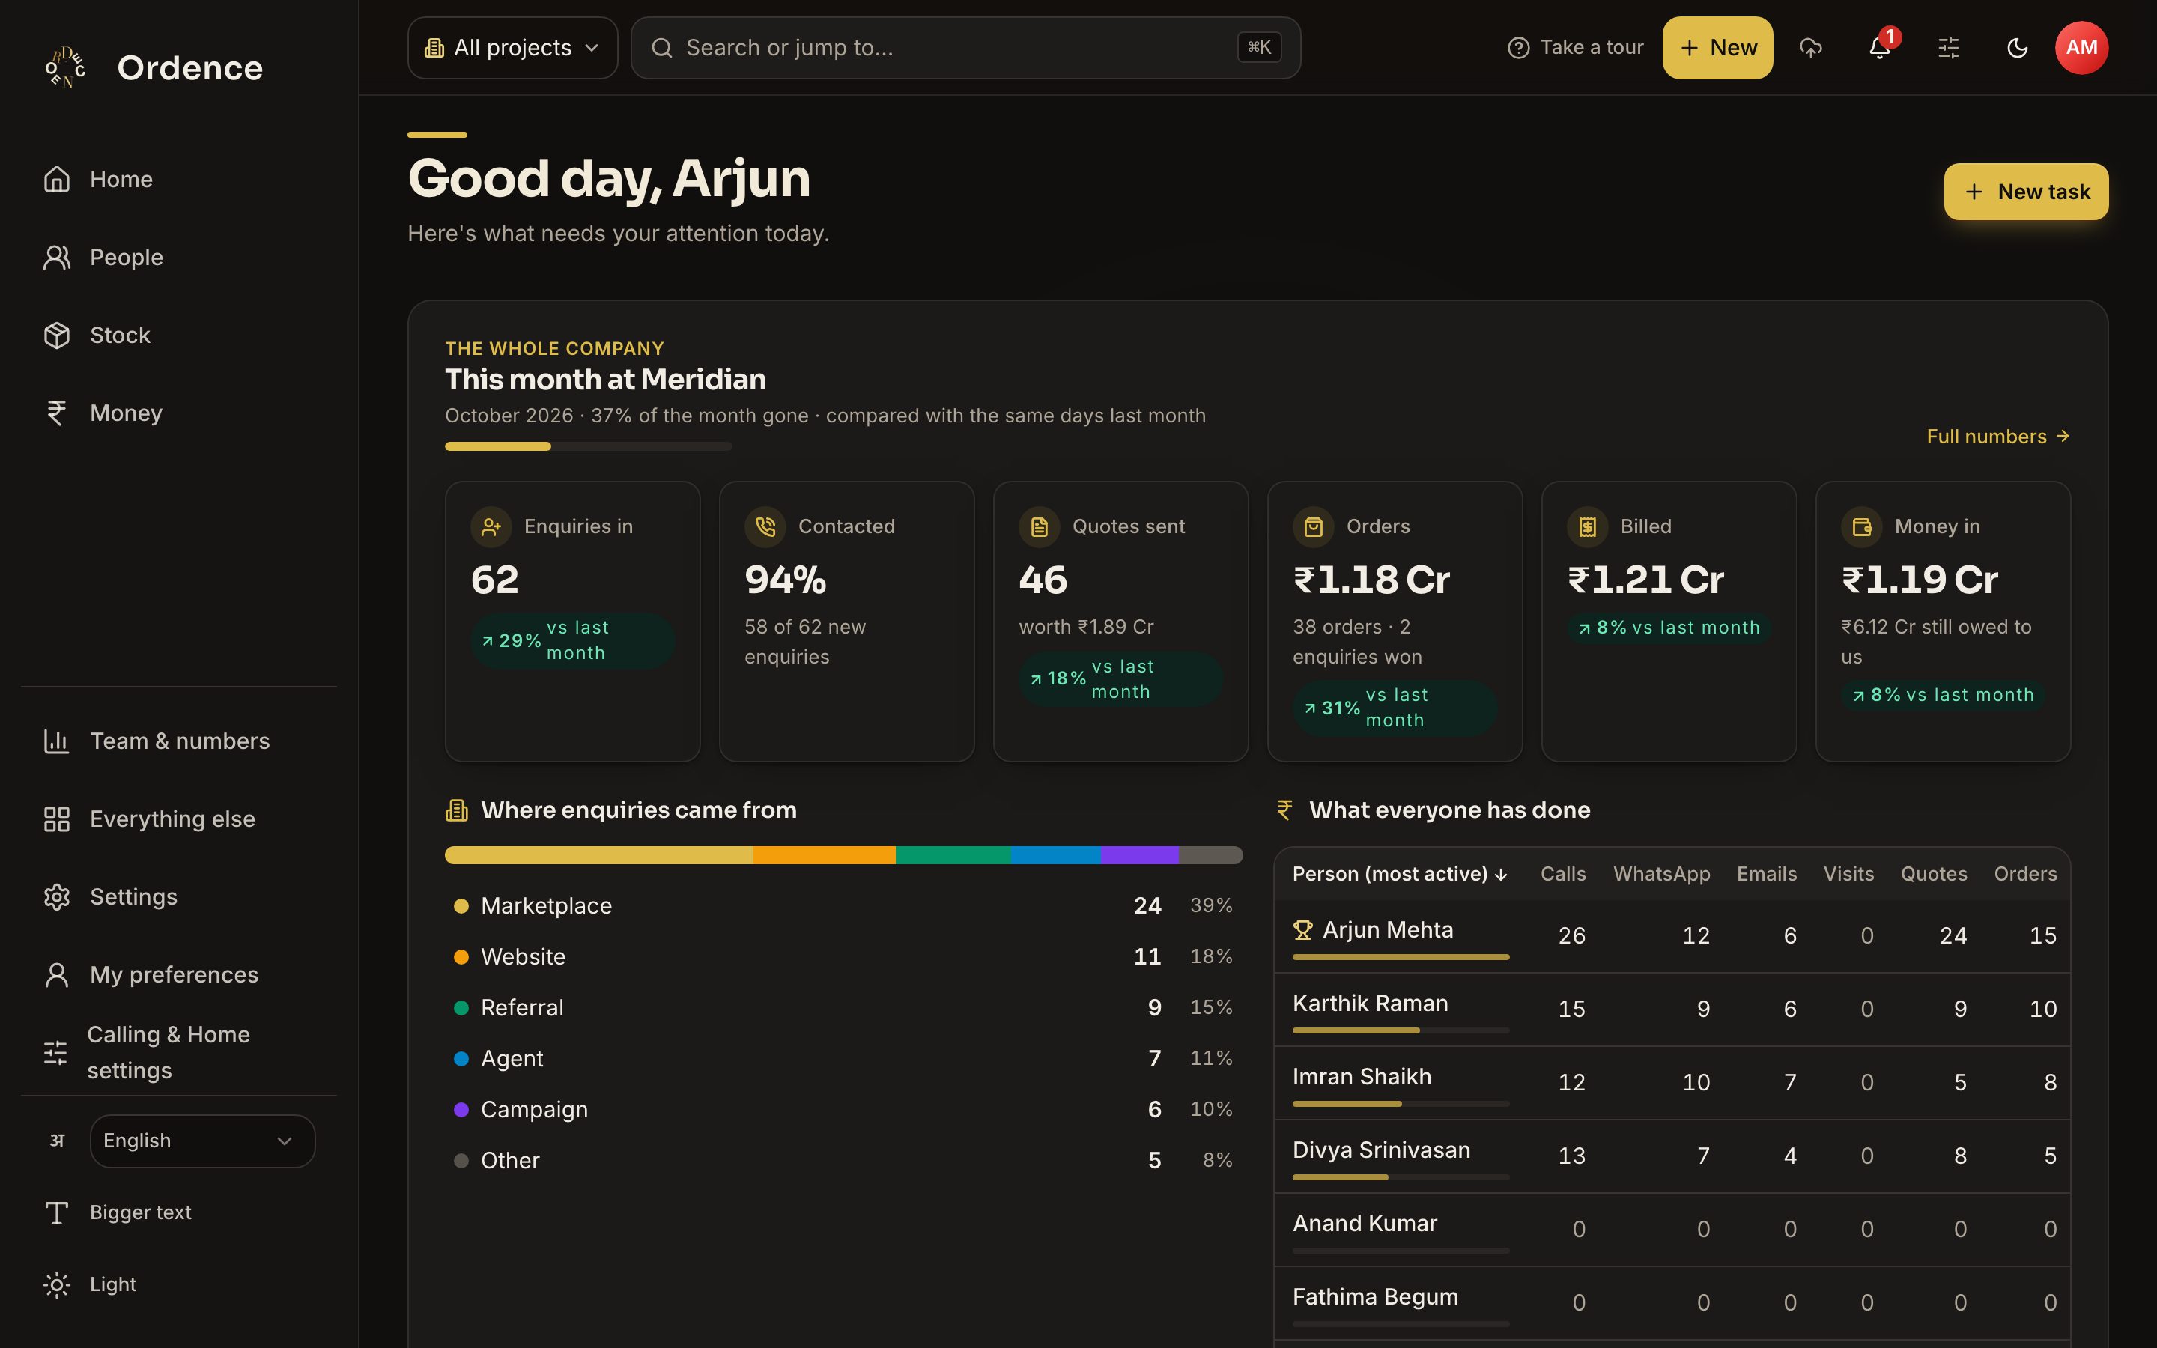Click the Enquiries in card icon
This screenshot has width=2157, height=1348.
pyautogui.click(x=491, y=527)
